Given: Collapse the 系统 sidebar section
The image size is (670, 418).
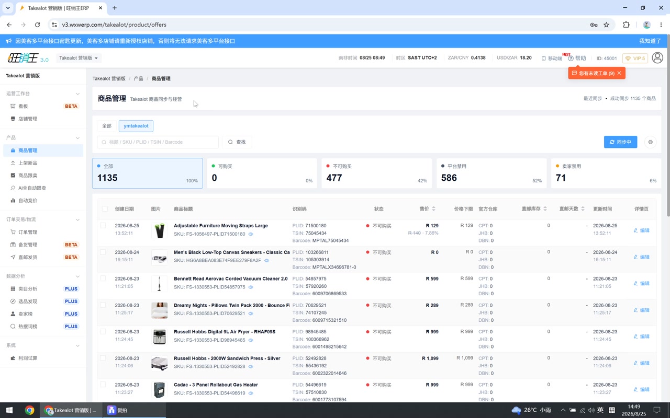Looking at the screenshot, I should point(77,345).
